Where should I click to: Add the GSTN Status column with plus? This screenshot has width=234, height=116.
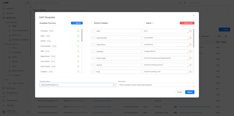click(78, 67)
